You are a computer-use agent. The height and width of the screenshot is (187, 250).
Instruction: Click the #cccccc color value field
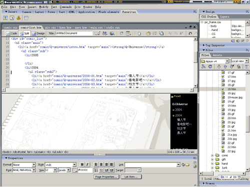[x=85, y=170]
